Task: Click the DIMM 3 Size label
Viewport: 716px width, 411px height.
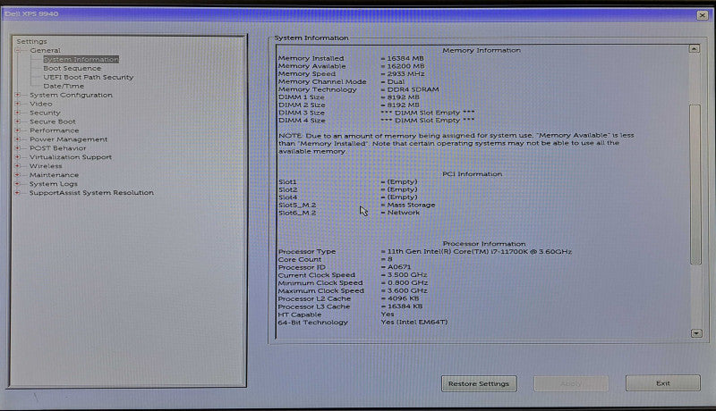Action: 302,113
